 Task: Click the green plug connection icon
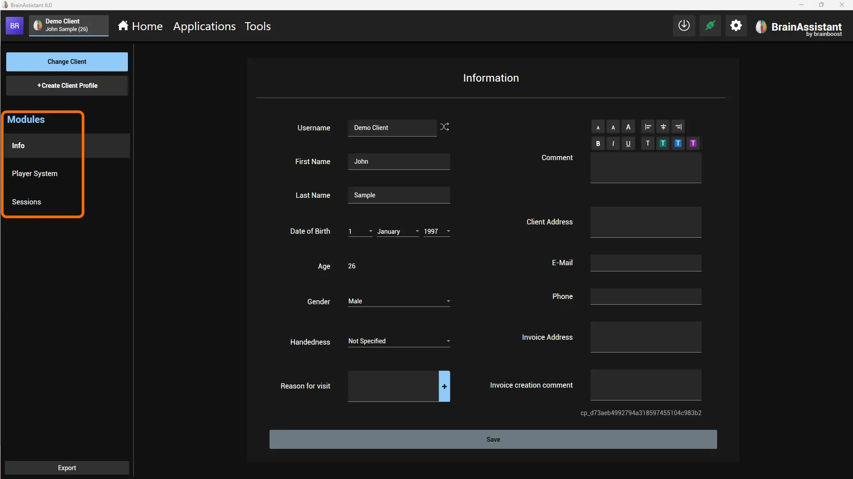pos(710,26)
